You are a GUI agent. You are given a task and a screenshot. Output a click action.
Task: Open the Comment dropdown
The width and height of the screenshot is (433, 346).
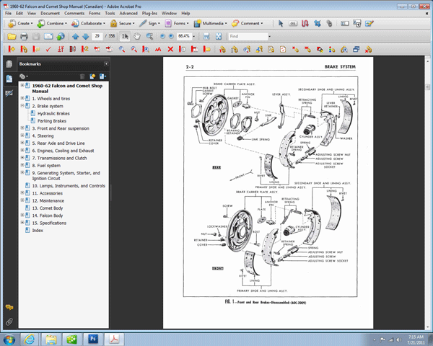pos(247,24)
